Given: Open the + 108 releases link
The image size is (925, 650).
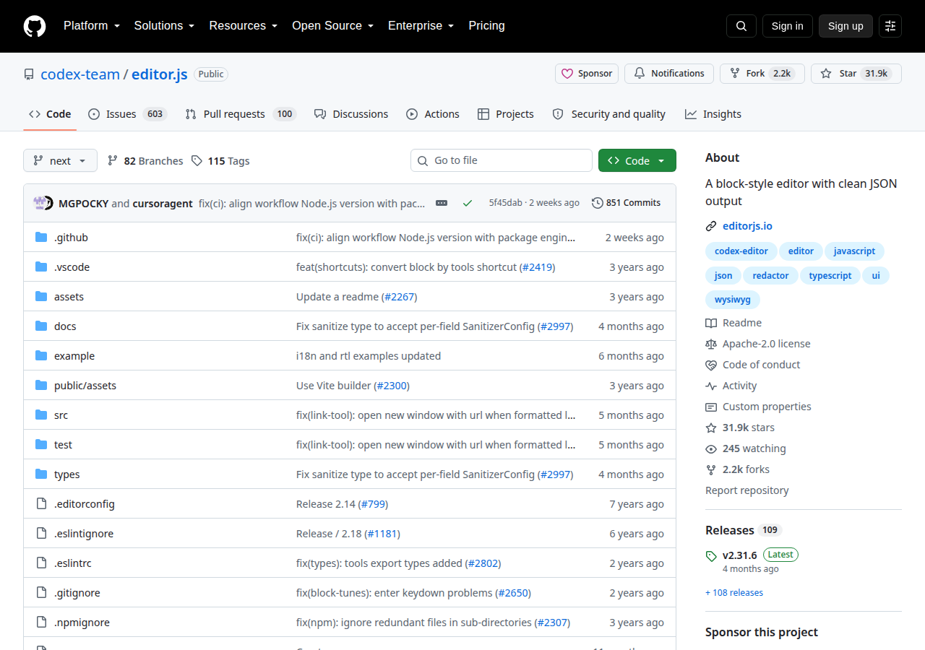Looking at the screenshot, I should pyautogui.click(x=734, y=593).
